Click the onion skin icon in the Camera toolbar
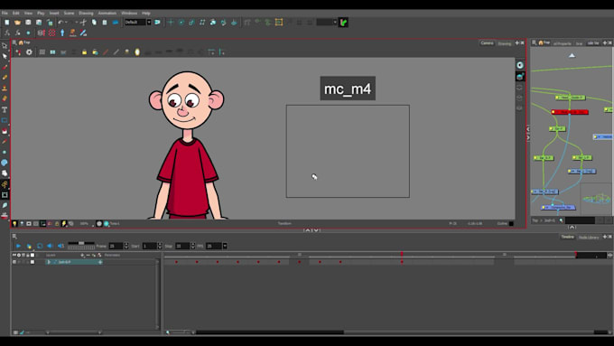614x346 pixels. pyautogui.click(x=137, y=52)
